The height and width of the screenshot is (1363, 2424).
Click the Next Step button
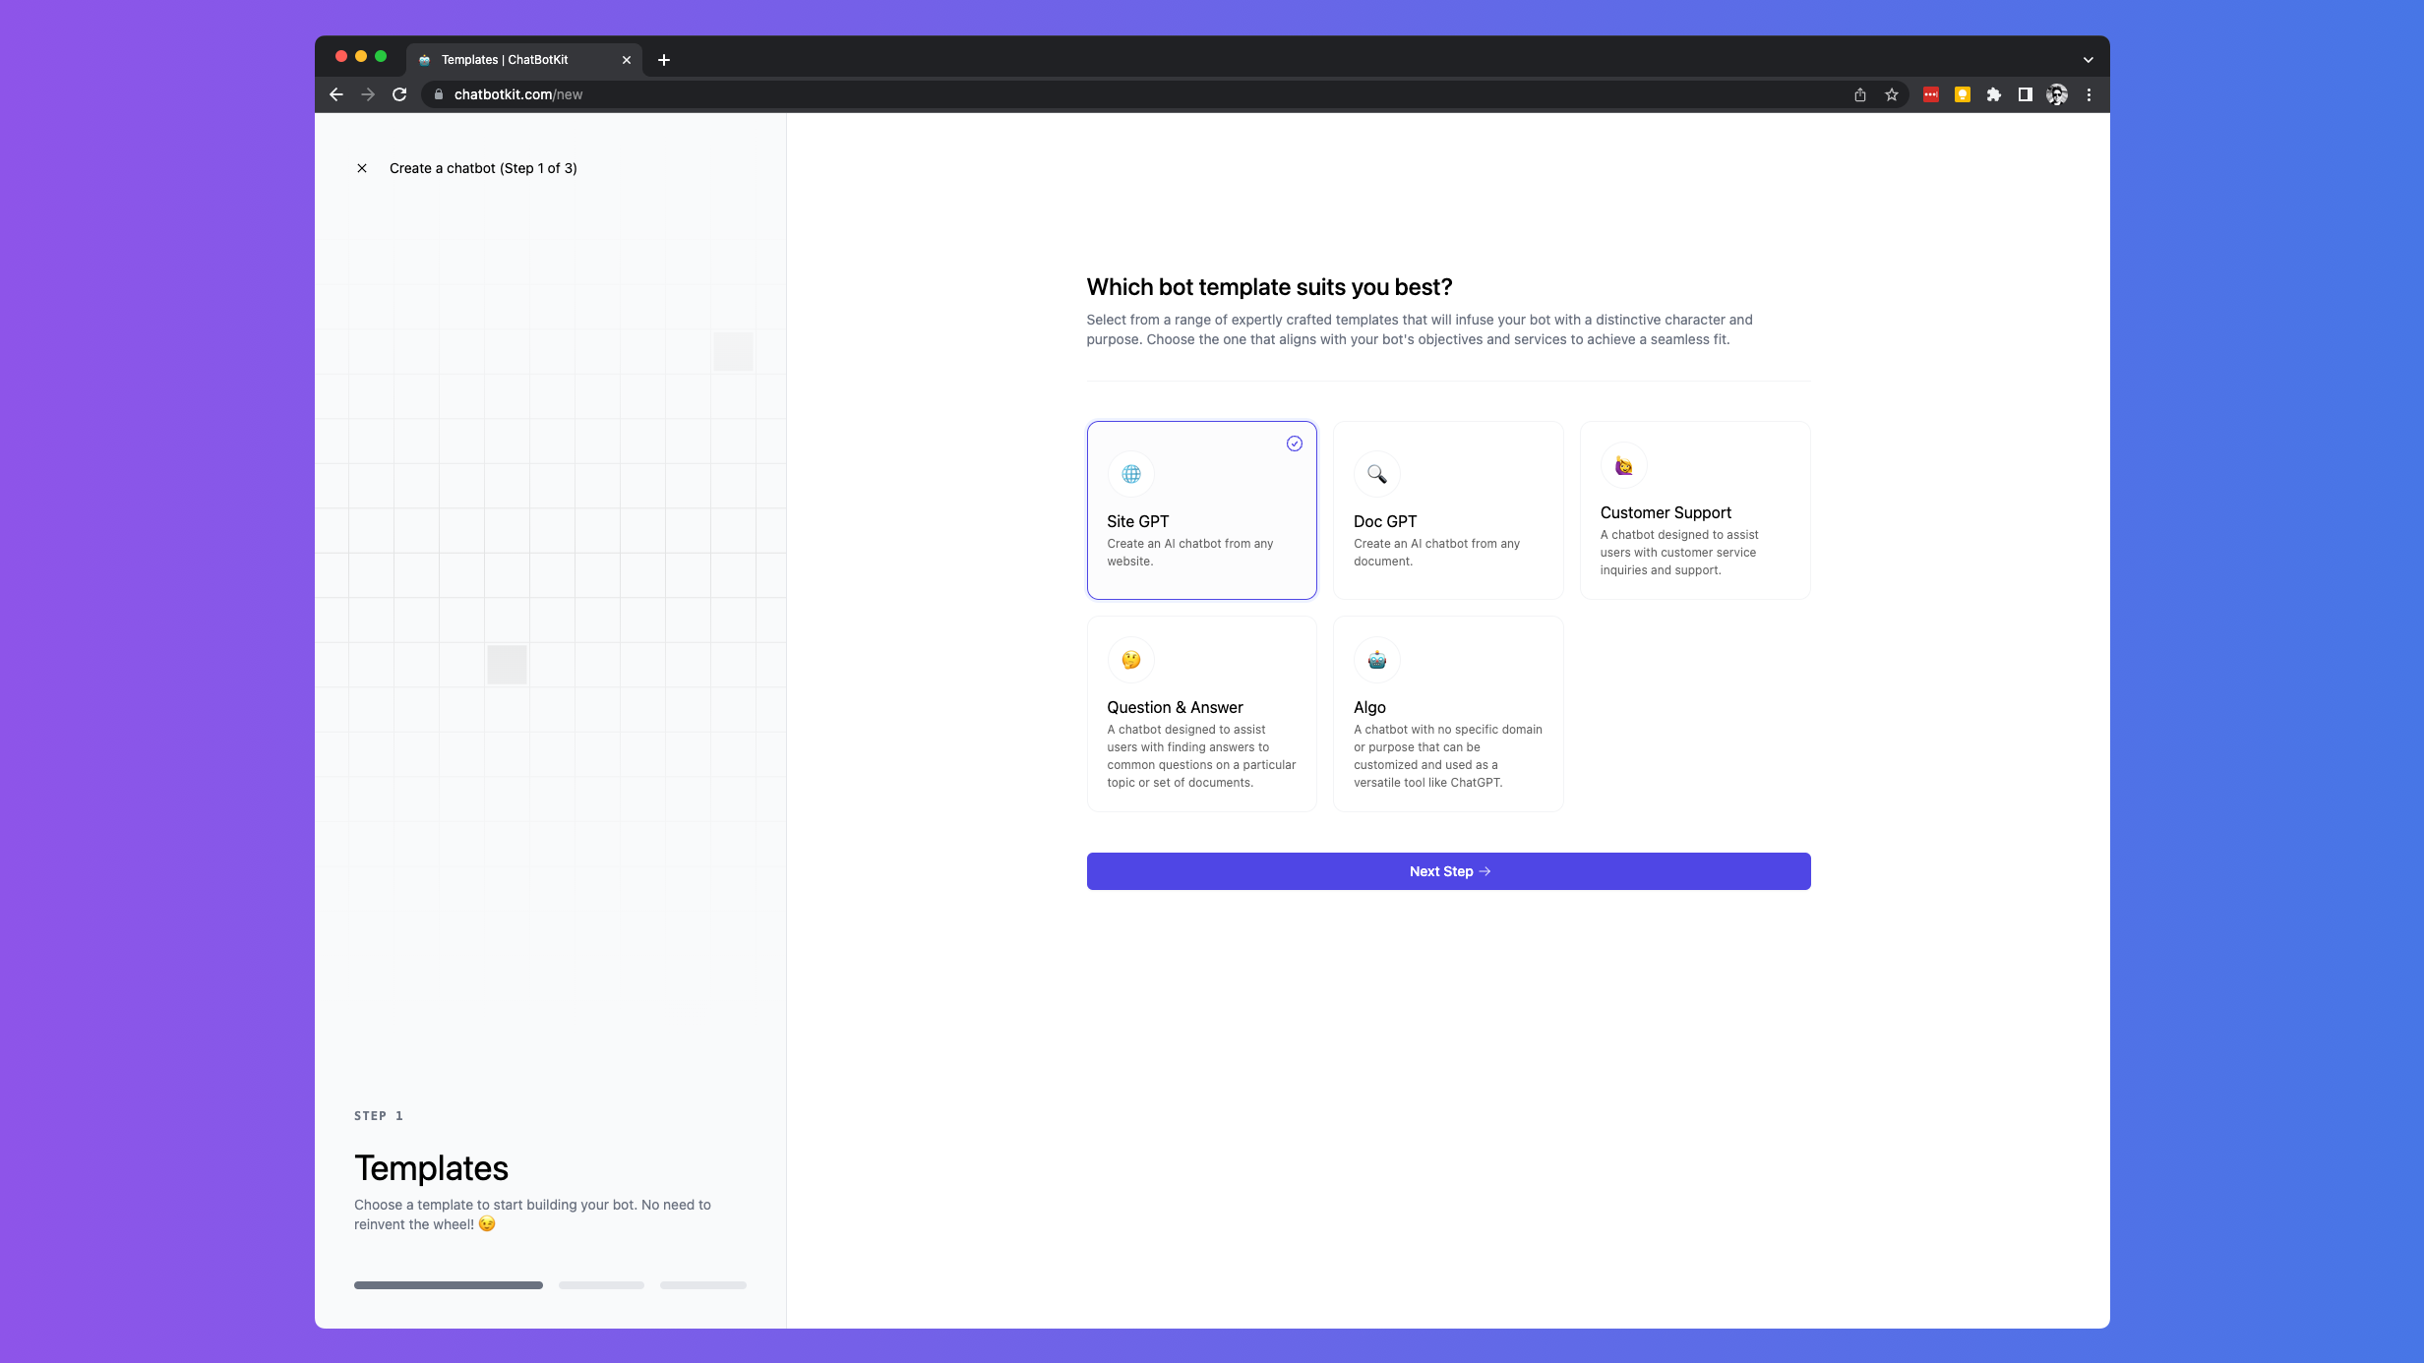[1448, 871]
